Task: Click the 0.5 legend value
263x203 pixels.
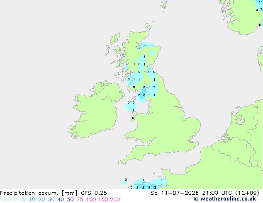Action: 7,200
